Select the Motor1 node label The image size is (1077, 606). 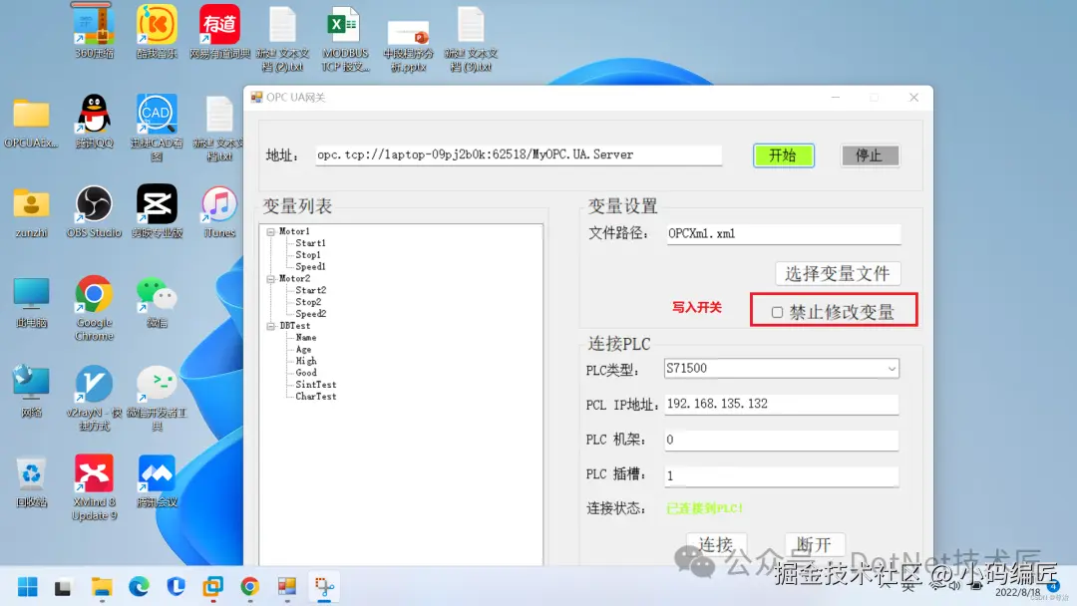tap(294, 231)
